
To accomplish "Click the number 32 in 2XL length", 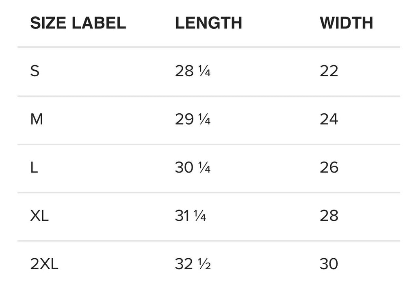I will pyautogui.click(x=184, y=264).
